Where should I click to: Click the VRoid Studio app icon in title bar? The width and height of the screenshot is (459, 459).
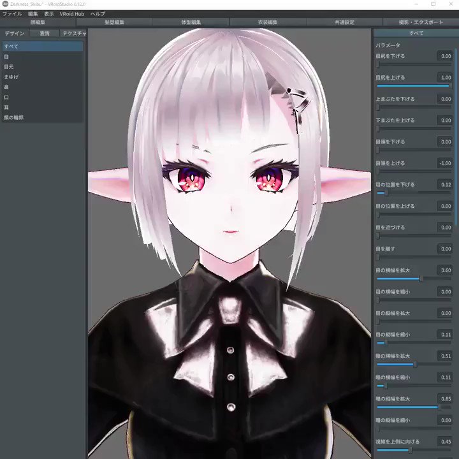pyautogui.click(x=5, y=4)
